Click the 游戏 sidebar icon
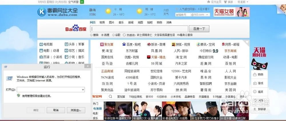This screenshot has width=286, height=121. (255, 83)
